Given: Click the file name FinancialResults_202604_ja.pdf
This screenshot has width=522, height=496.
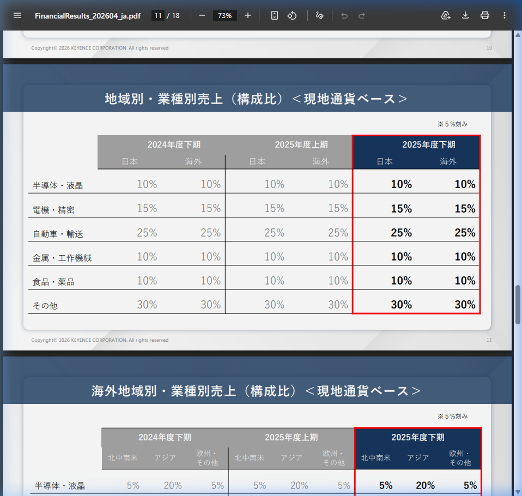Looking at the screenshot, I should pos(88,16).
